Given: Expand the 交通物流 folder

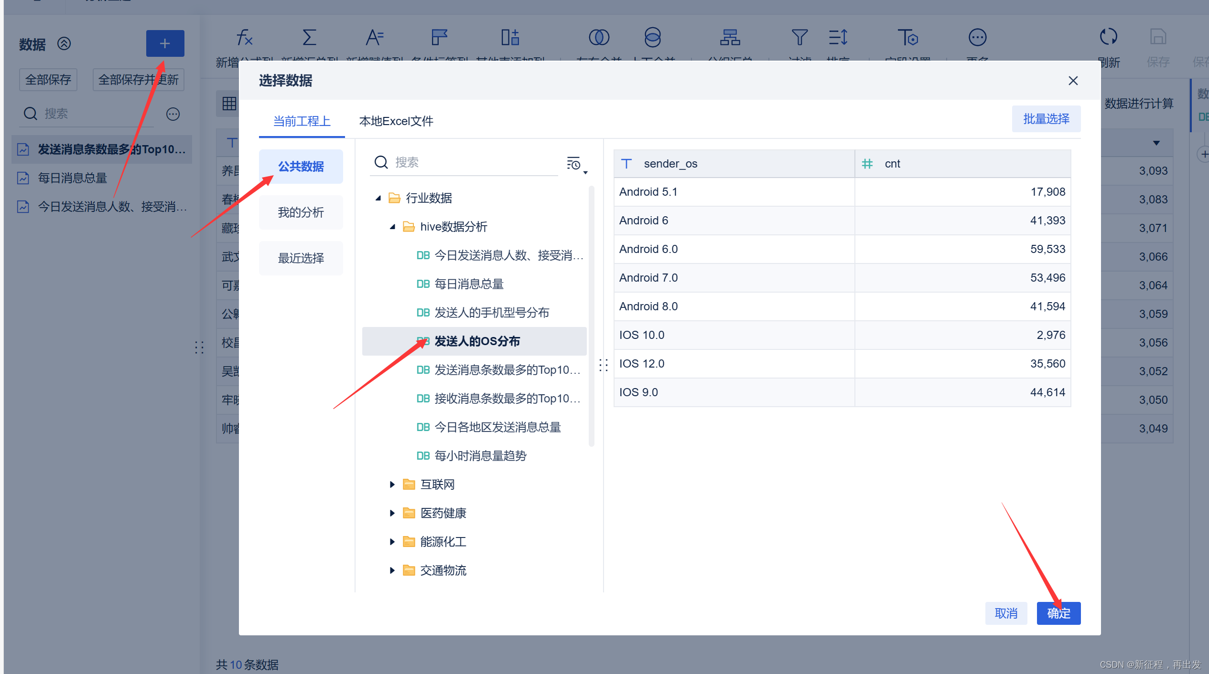Looking at the screenshot, I should [x=392, y=570].
